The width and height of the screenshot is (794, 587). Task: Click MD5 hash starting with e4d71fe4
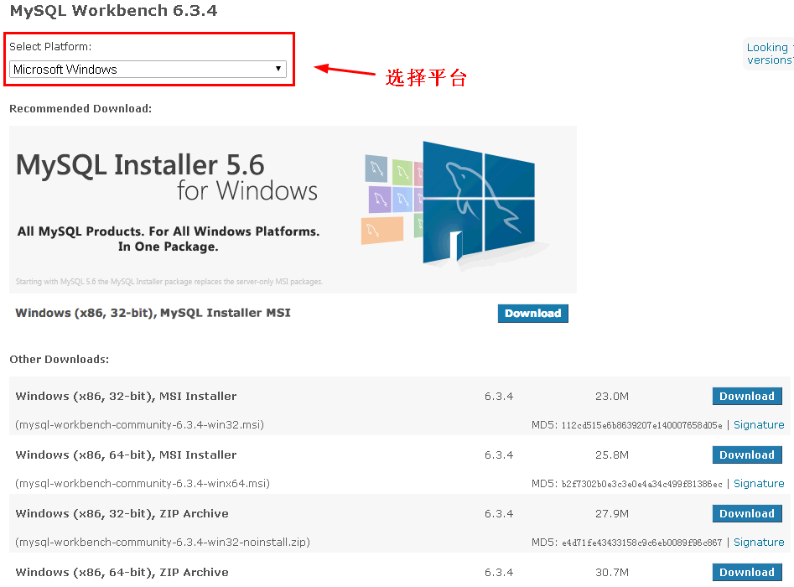pyautogui.click(x=641, y=543)
